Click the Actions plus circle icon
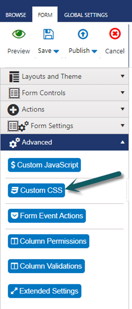132x309 pixels. [x=13, y=110]
